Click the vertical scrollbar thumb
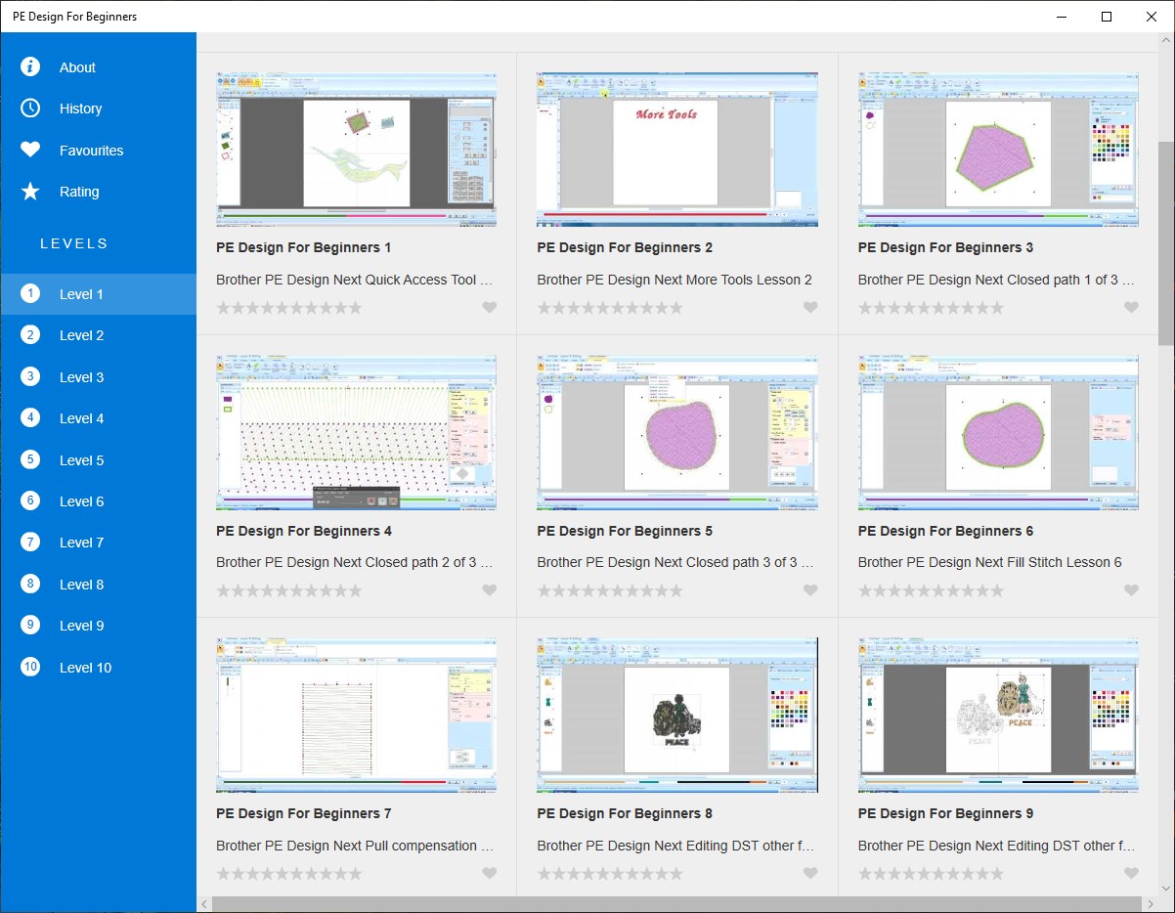The image size is (1175, 913). click(1166, 242)
